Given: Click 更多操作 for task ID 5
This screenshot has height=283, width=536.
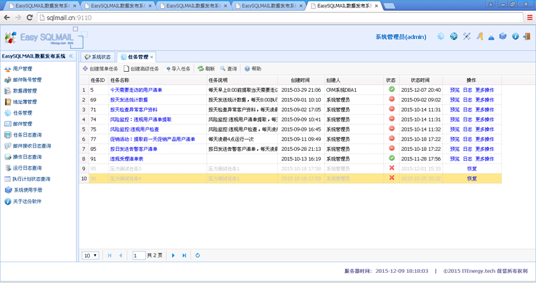Looking at the screenshot, I should click(484, 90).
